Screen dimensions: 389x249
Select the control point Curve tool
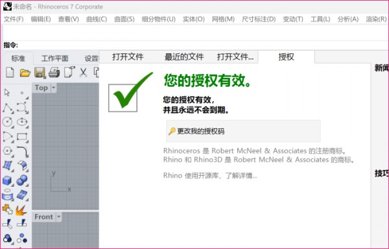click(x=22, y=108)
